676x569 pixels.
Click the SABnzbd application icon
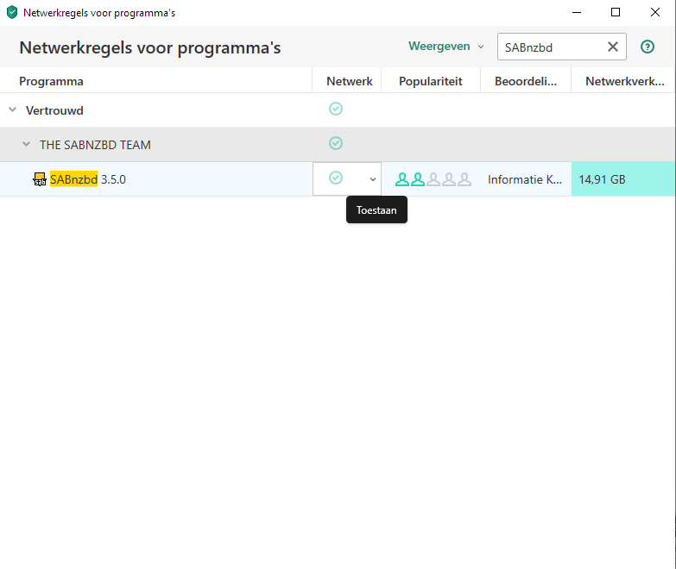pyautogui.click(x=40, y=179)
